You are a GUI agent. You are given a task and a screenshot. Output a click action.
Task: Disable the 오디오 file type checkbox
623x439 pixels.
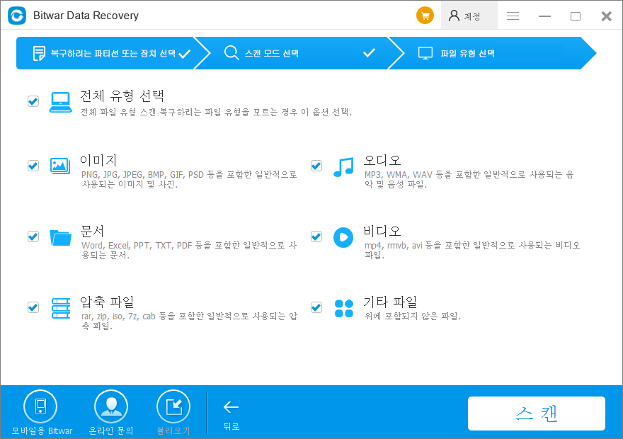(x=316, y=166)
